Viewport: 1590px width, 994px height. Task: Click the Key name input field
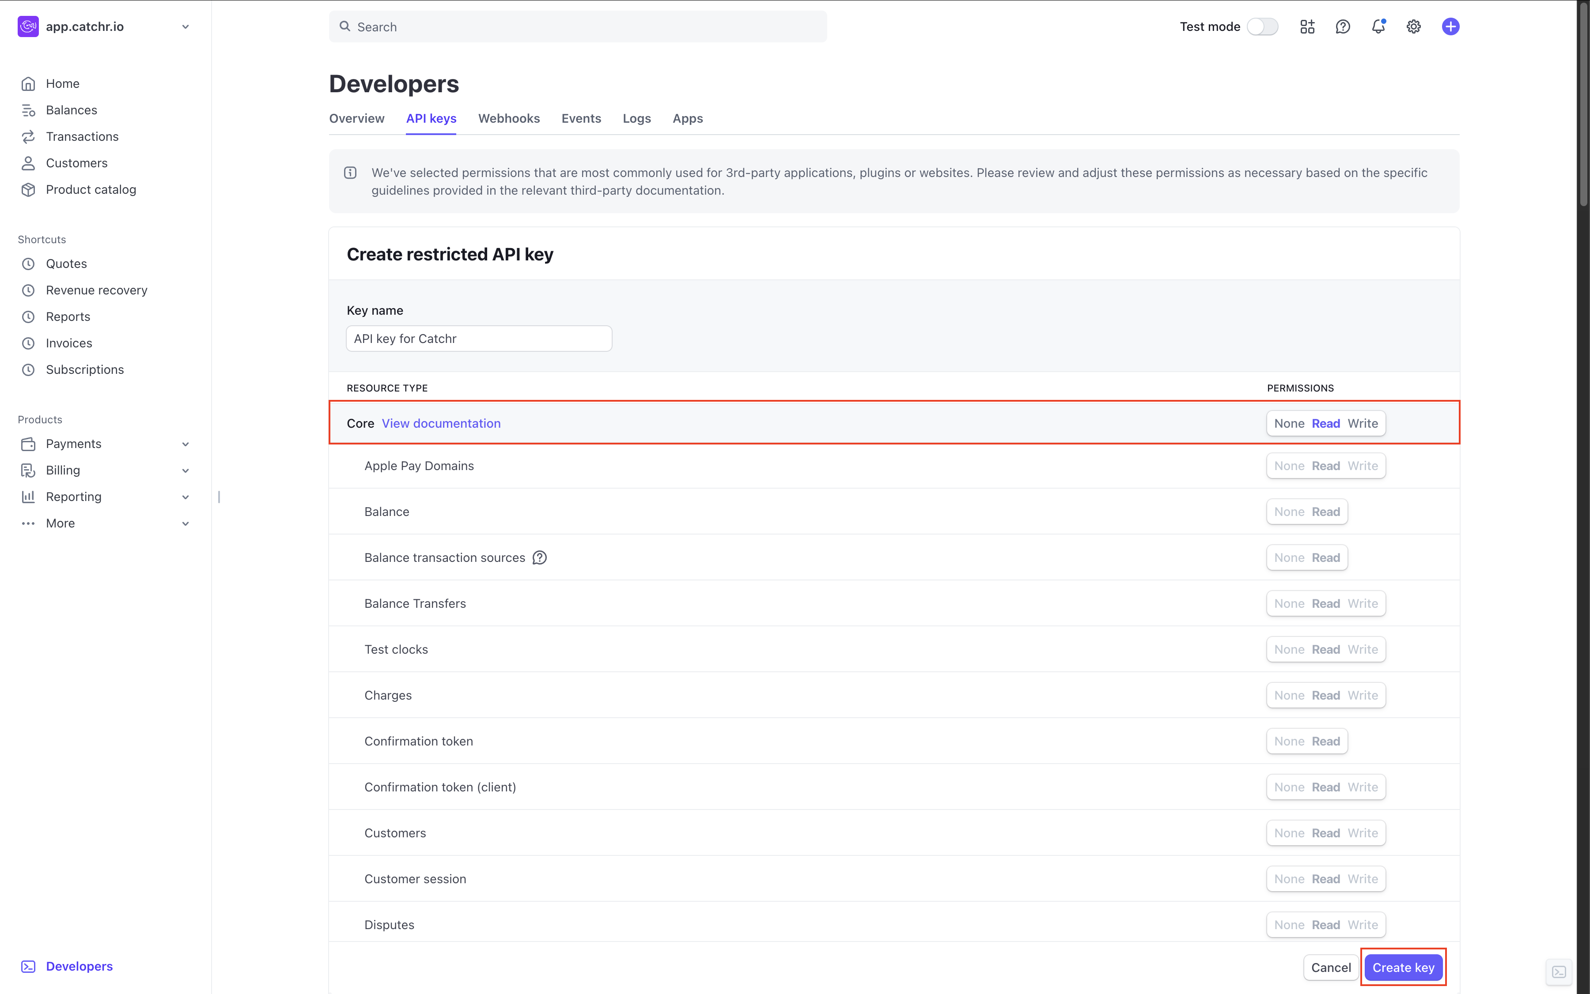(479, 339)
